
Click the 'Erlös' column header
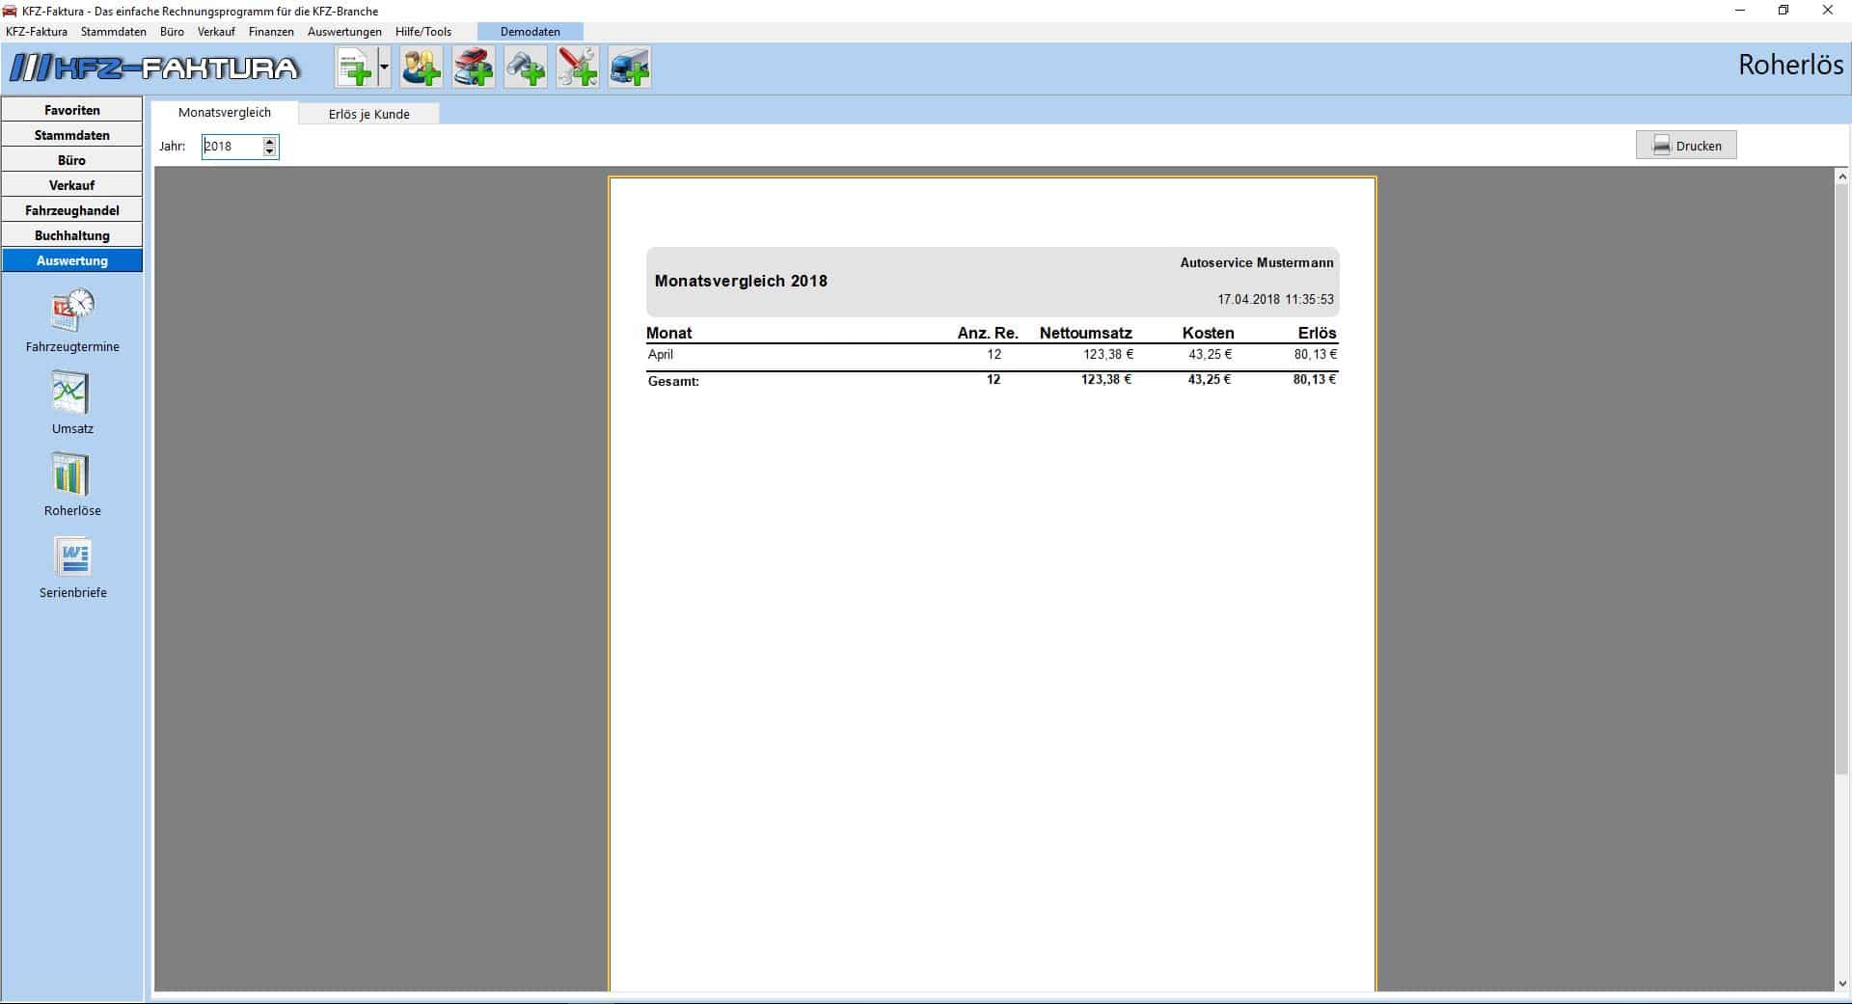1317,333
